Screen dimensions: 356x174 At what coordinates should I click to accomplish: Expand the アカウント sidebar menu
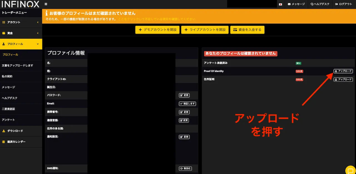(x=21, y=22)
